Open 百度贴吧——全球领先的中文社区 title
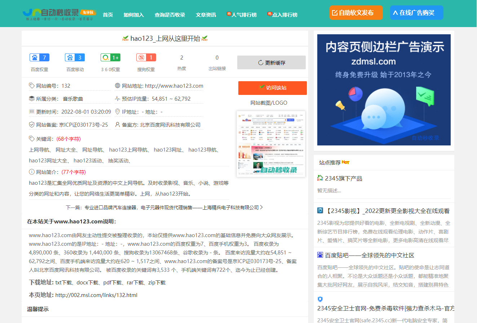The image size is (477, 323). pos(370,255)
